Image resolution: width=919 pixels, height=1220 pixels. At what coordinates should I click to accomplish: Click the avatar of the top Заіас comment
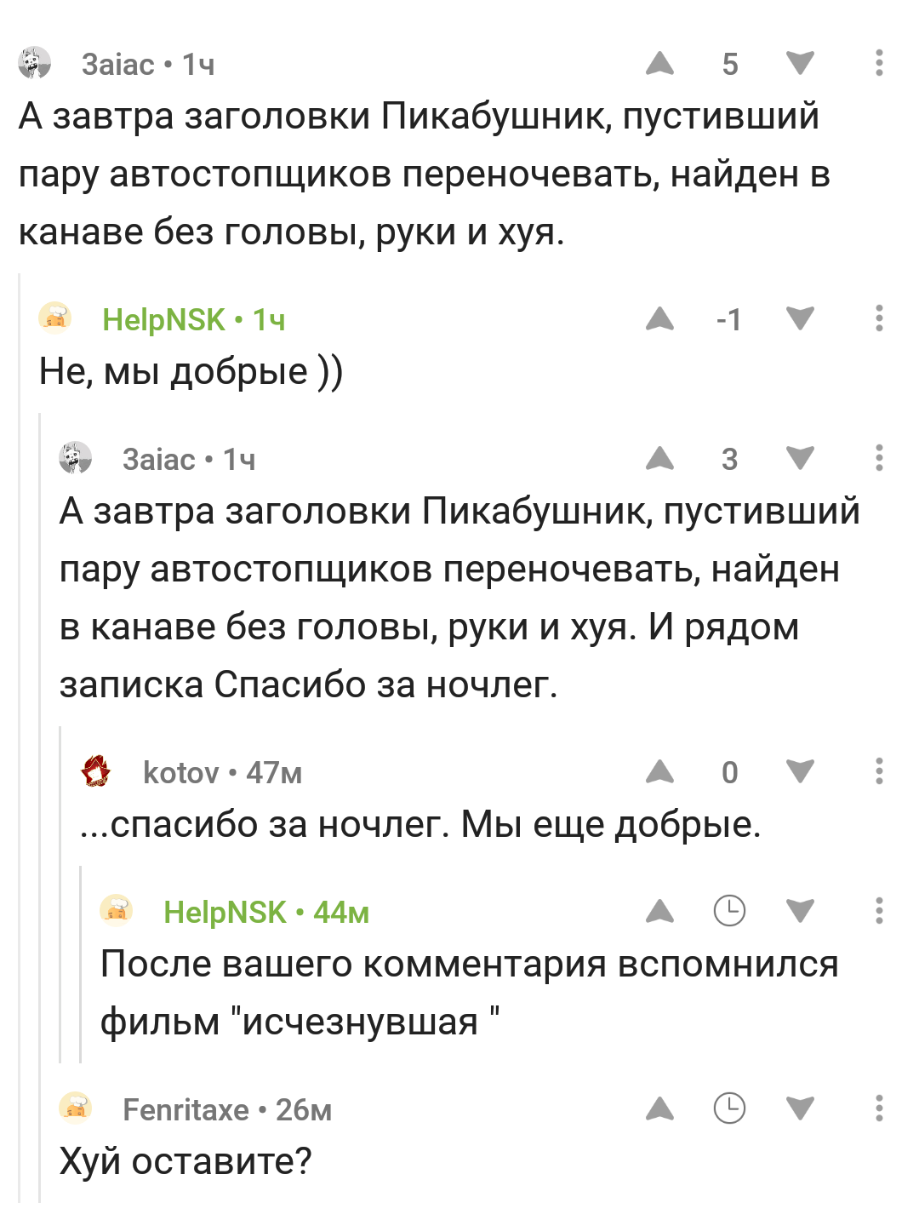coord(35,64)
